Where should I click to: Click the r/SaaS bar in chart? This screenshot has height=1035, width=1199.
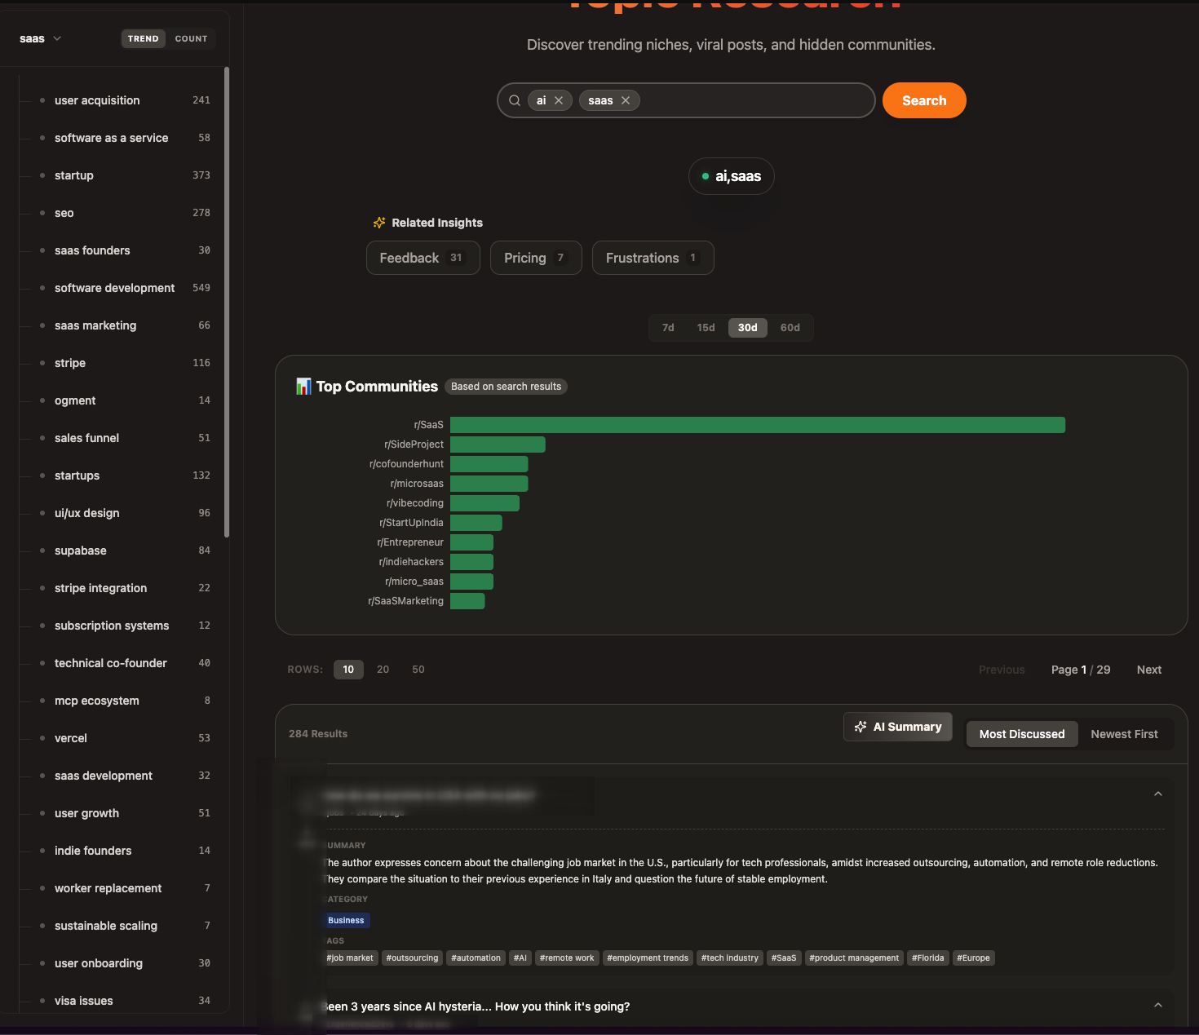(x=757, y=425)
